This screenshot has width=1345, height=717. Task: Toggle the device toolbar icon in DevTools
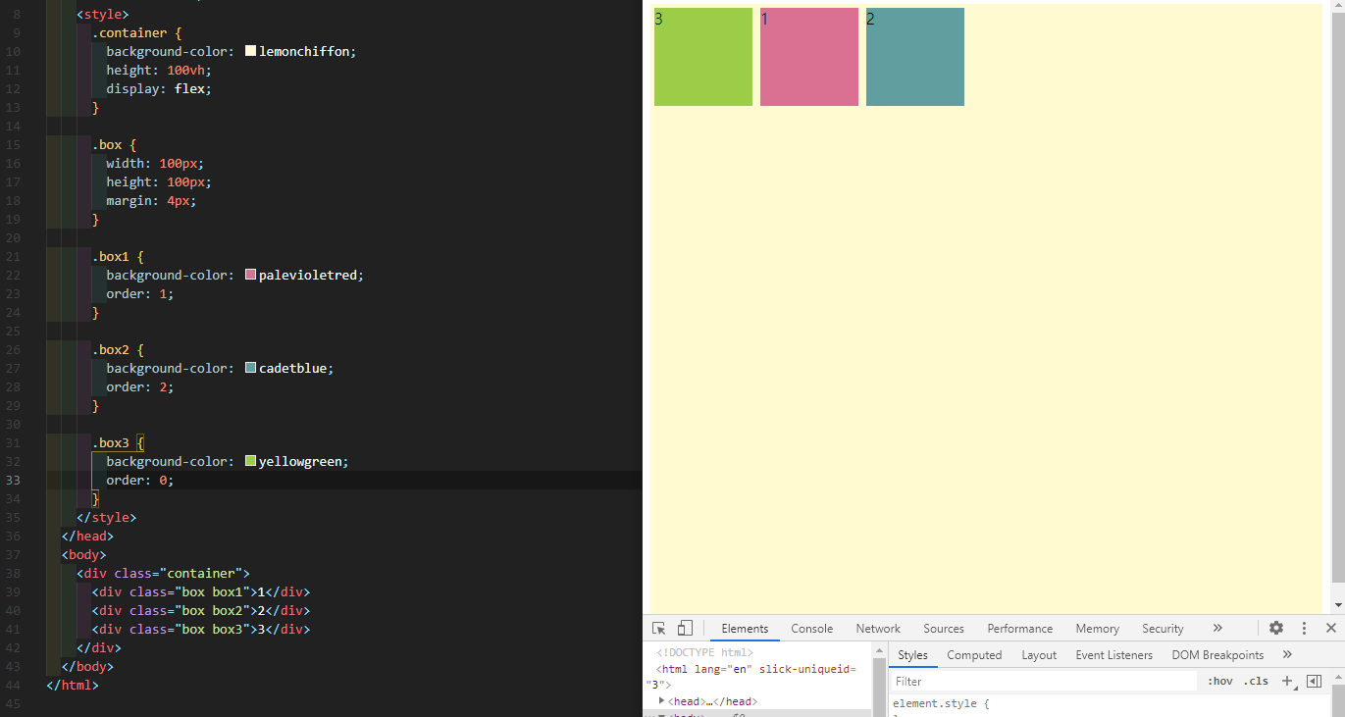(685, 629)
